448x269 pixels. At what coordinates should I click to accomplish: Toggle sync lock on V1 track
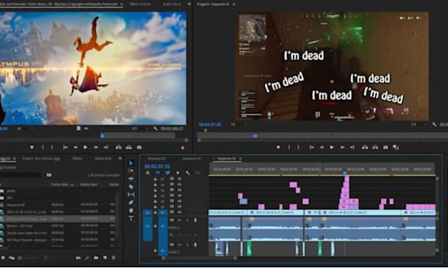(x=172, y=212)
